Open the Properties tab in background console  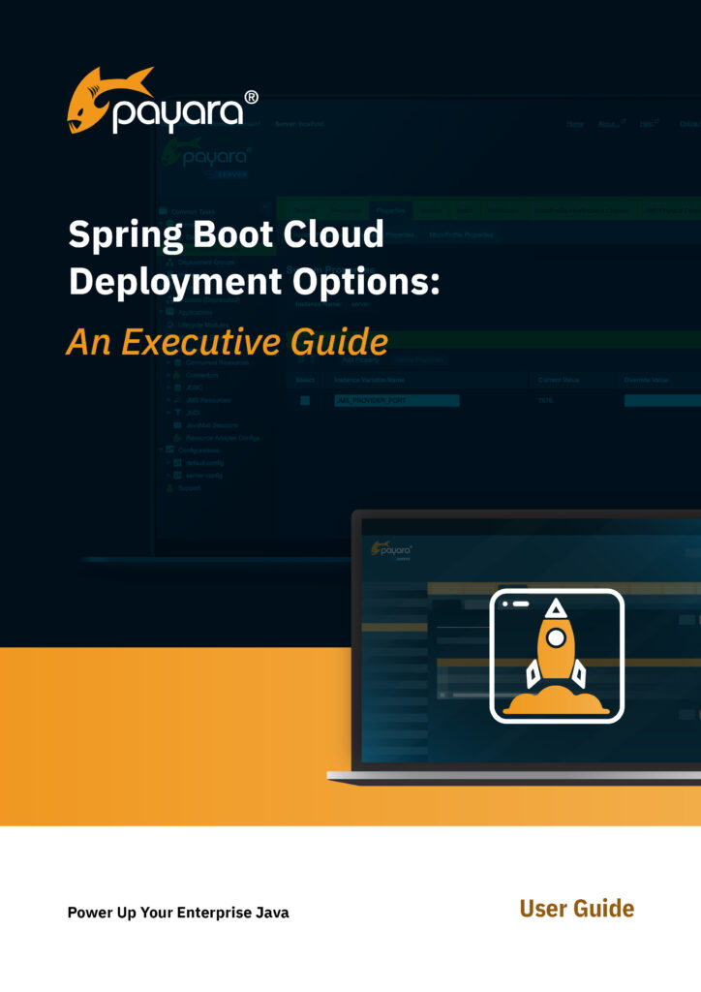[389, 210]
